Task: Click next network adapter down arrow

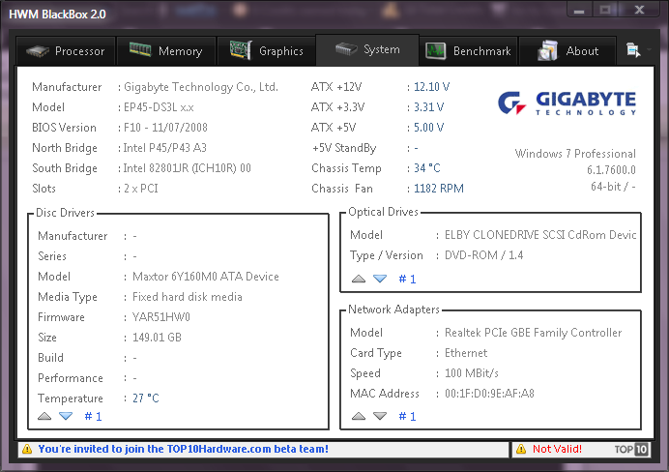Action: coord(380,416)
